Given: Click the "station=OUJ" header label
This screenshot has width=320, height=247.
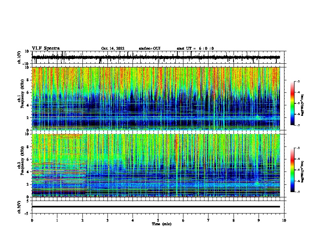Looking at the screenshot, I should (149, 48).
